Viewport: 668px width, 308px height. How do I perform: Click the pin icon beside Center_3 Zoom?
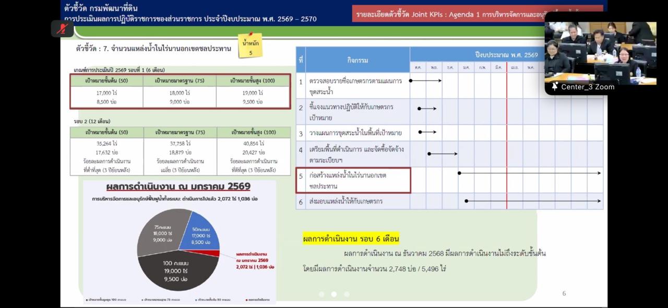pos(555,87)
